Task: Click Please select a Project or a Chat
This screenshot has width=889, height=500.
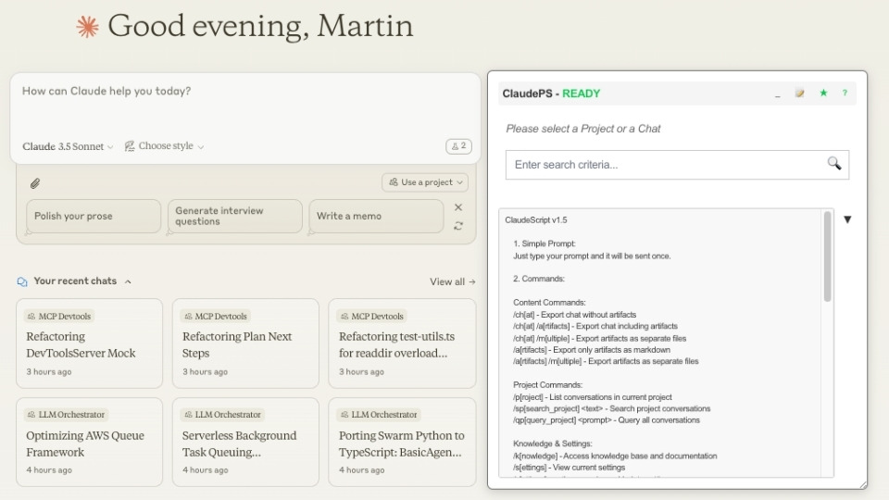Action: point(582,129)
